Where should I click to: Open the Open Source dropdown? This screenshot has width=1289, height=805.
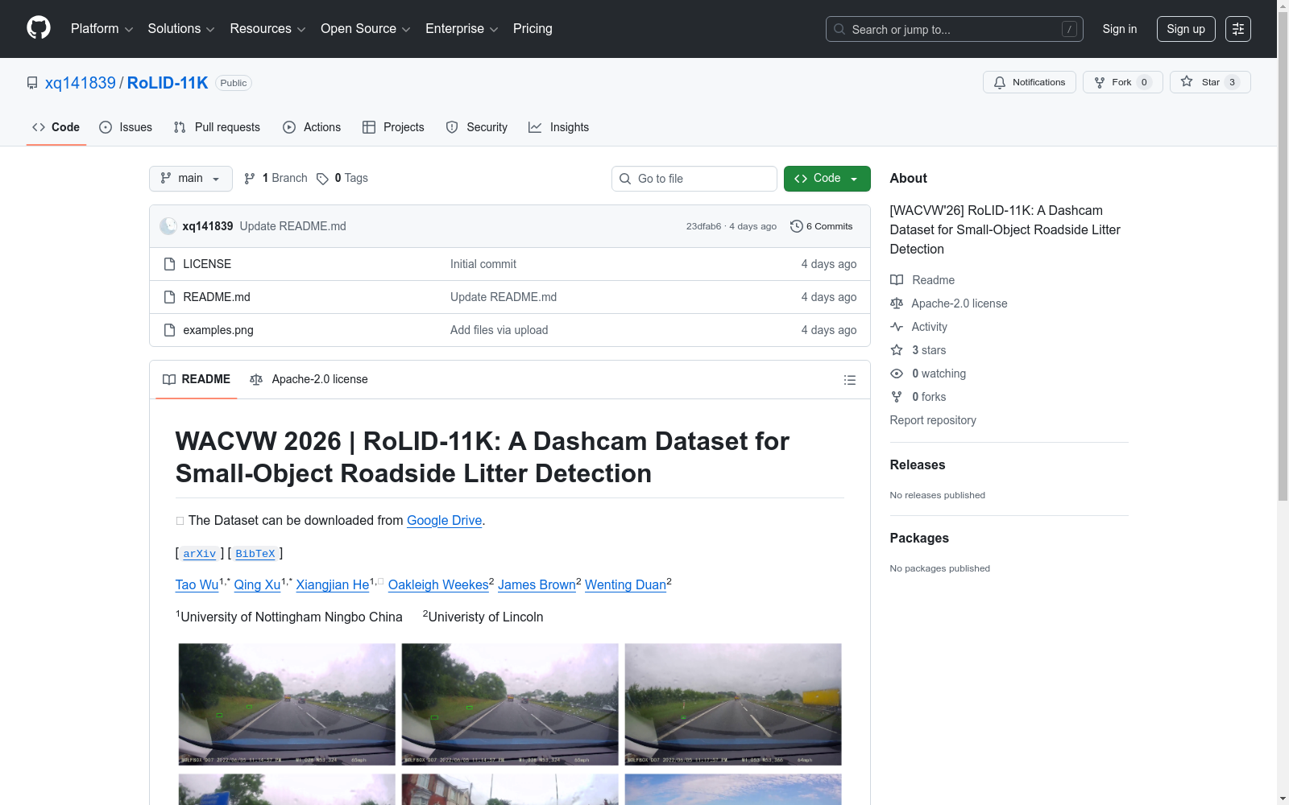pyautogui.click(x=366, y=29)
